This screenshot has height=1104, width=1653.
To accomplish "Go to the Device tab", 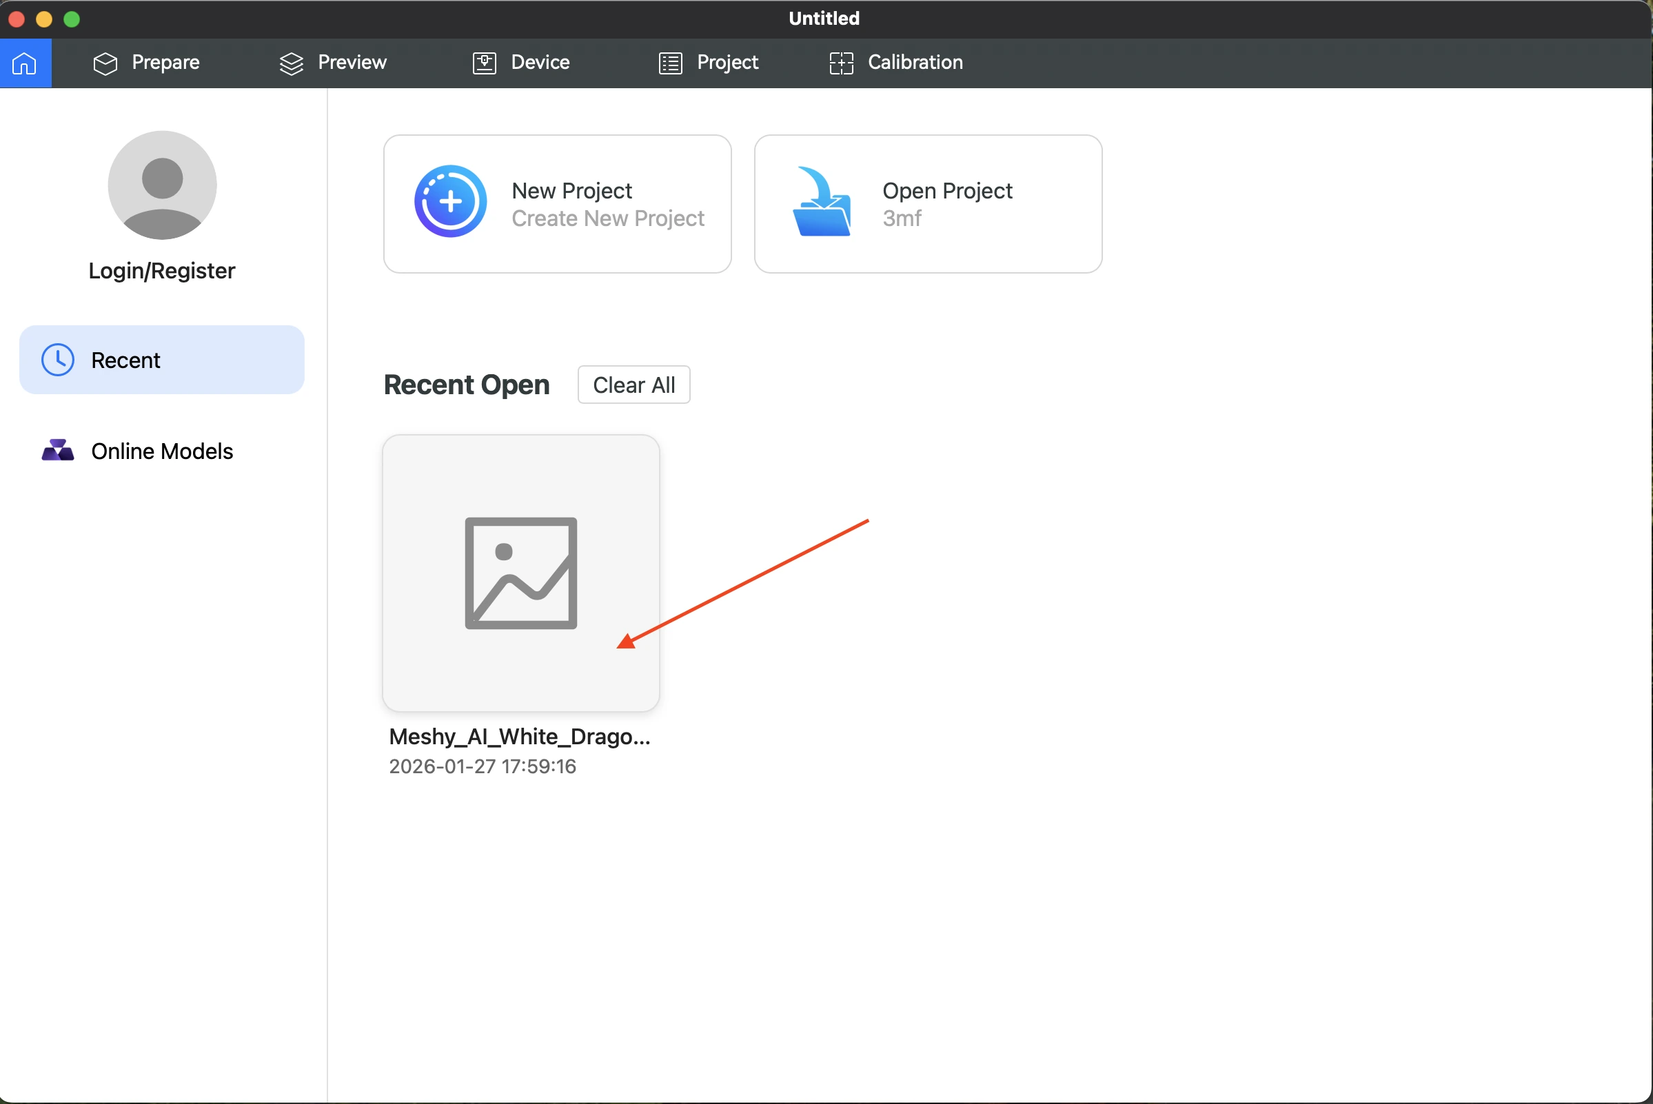I will tap(540, 63).
